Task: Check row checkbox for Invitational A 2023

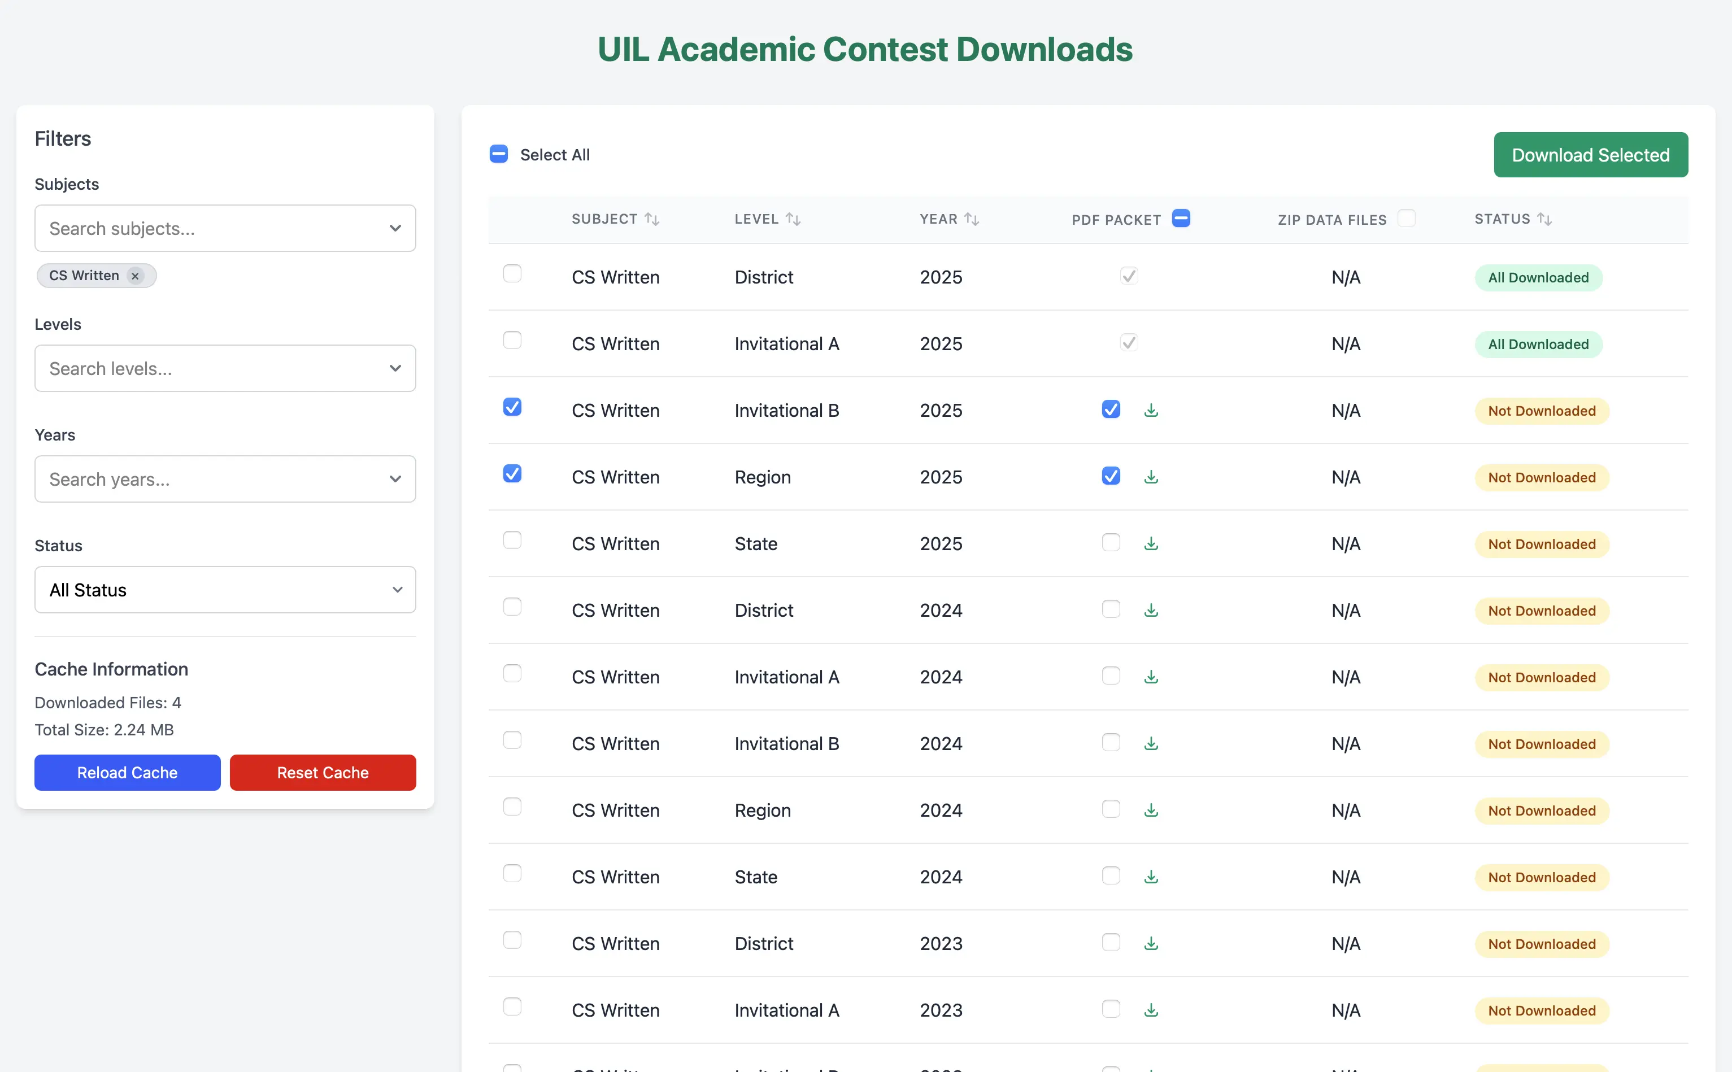Action: [512, 1006]
